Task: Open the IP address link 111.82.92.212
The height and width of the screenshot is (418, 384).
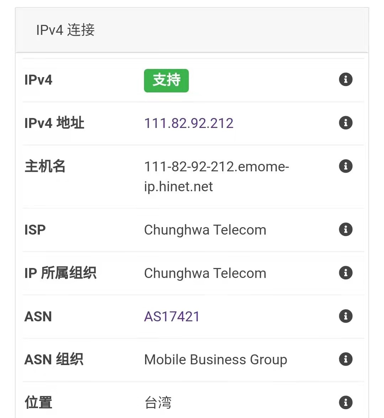Action: point(189,123)
